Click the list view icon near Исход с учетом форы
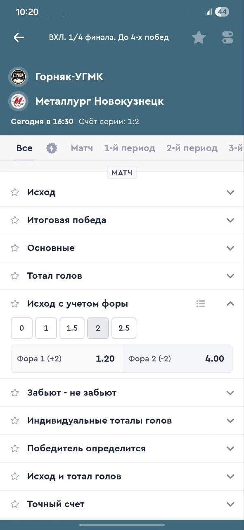 [201, 304]
